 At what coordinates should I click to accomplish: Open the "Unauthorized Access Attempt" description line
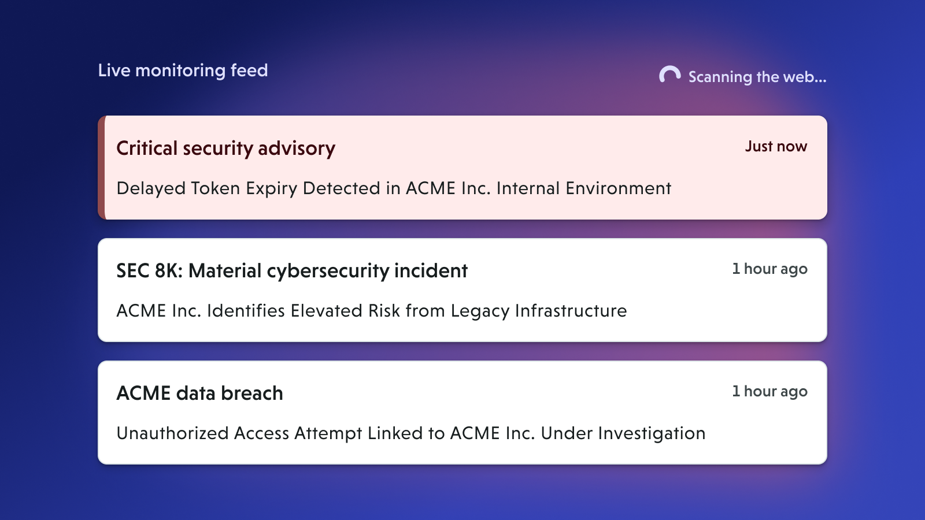[410, 433]
